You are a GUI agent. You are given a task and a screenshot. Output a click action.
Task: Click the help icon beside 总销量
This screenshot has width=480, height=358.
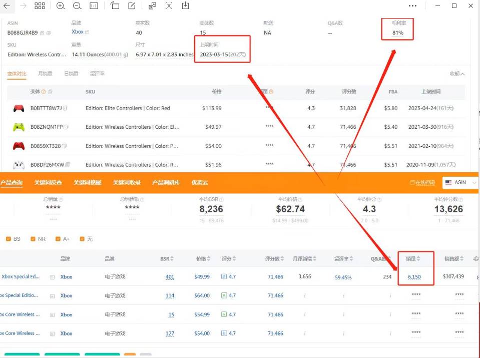click(61, 199)
